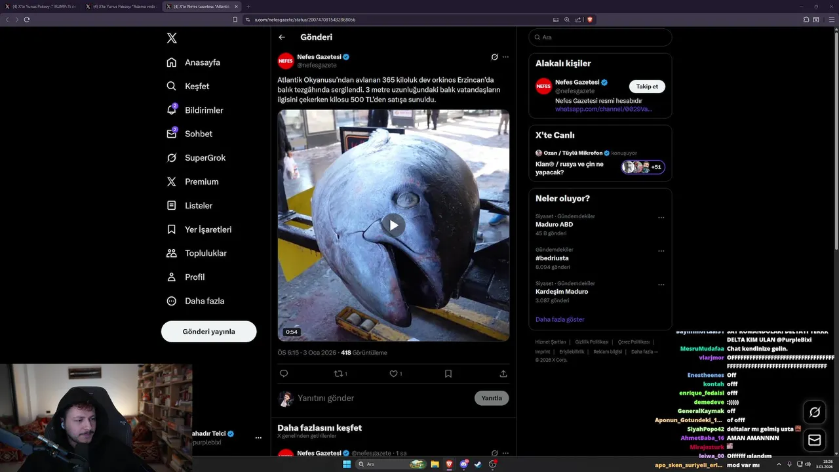The width and height of the screenshot is (839, 472).
Task: Open Hizmet Şartları footer link
Action: [x=551, y=342]
